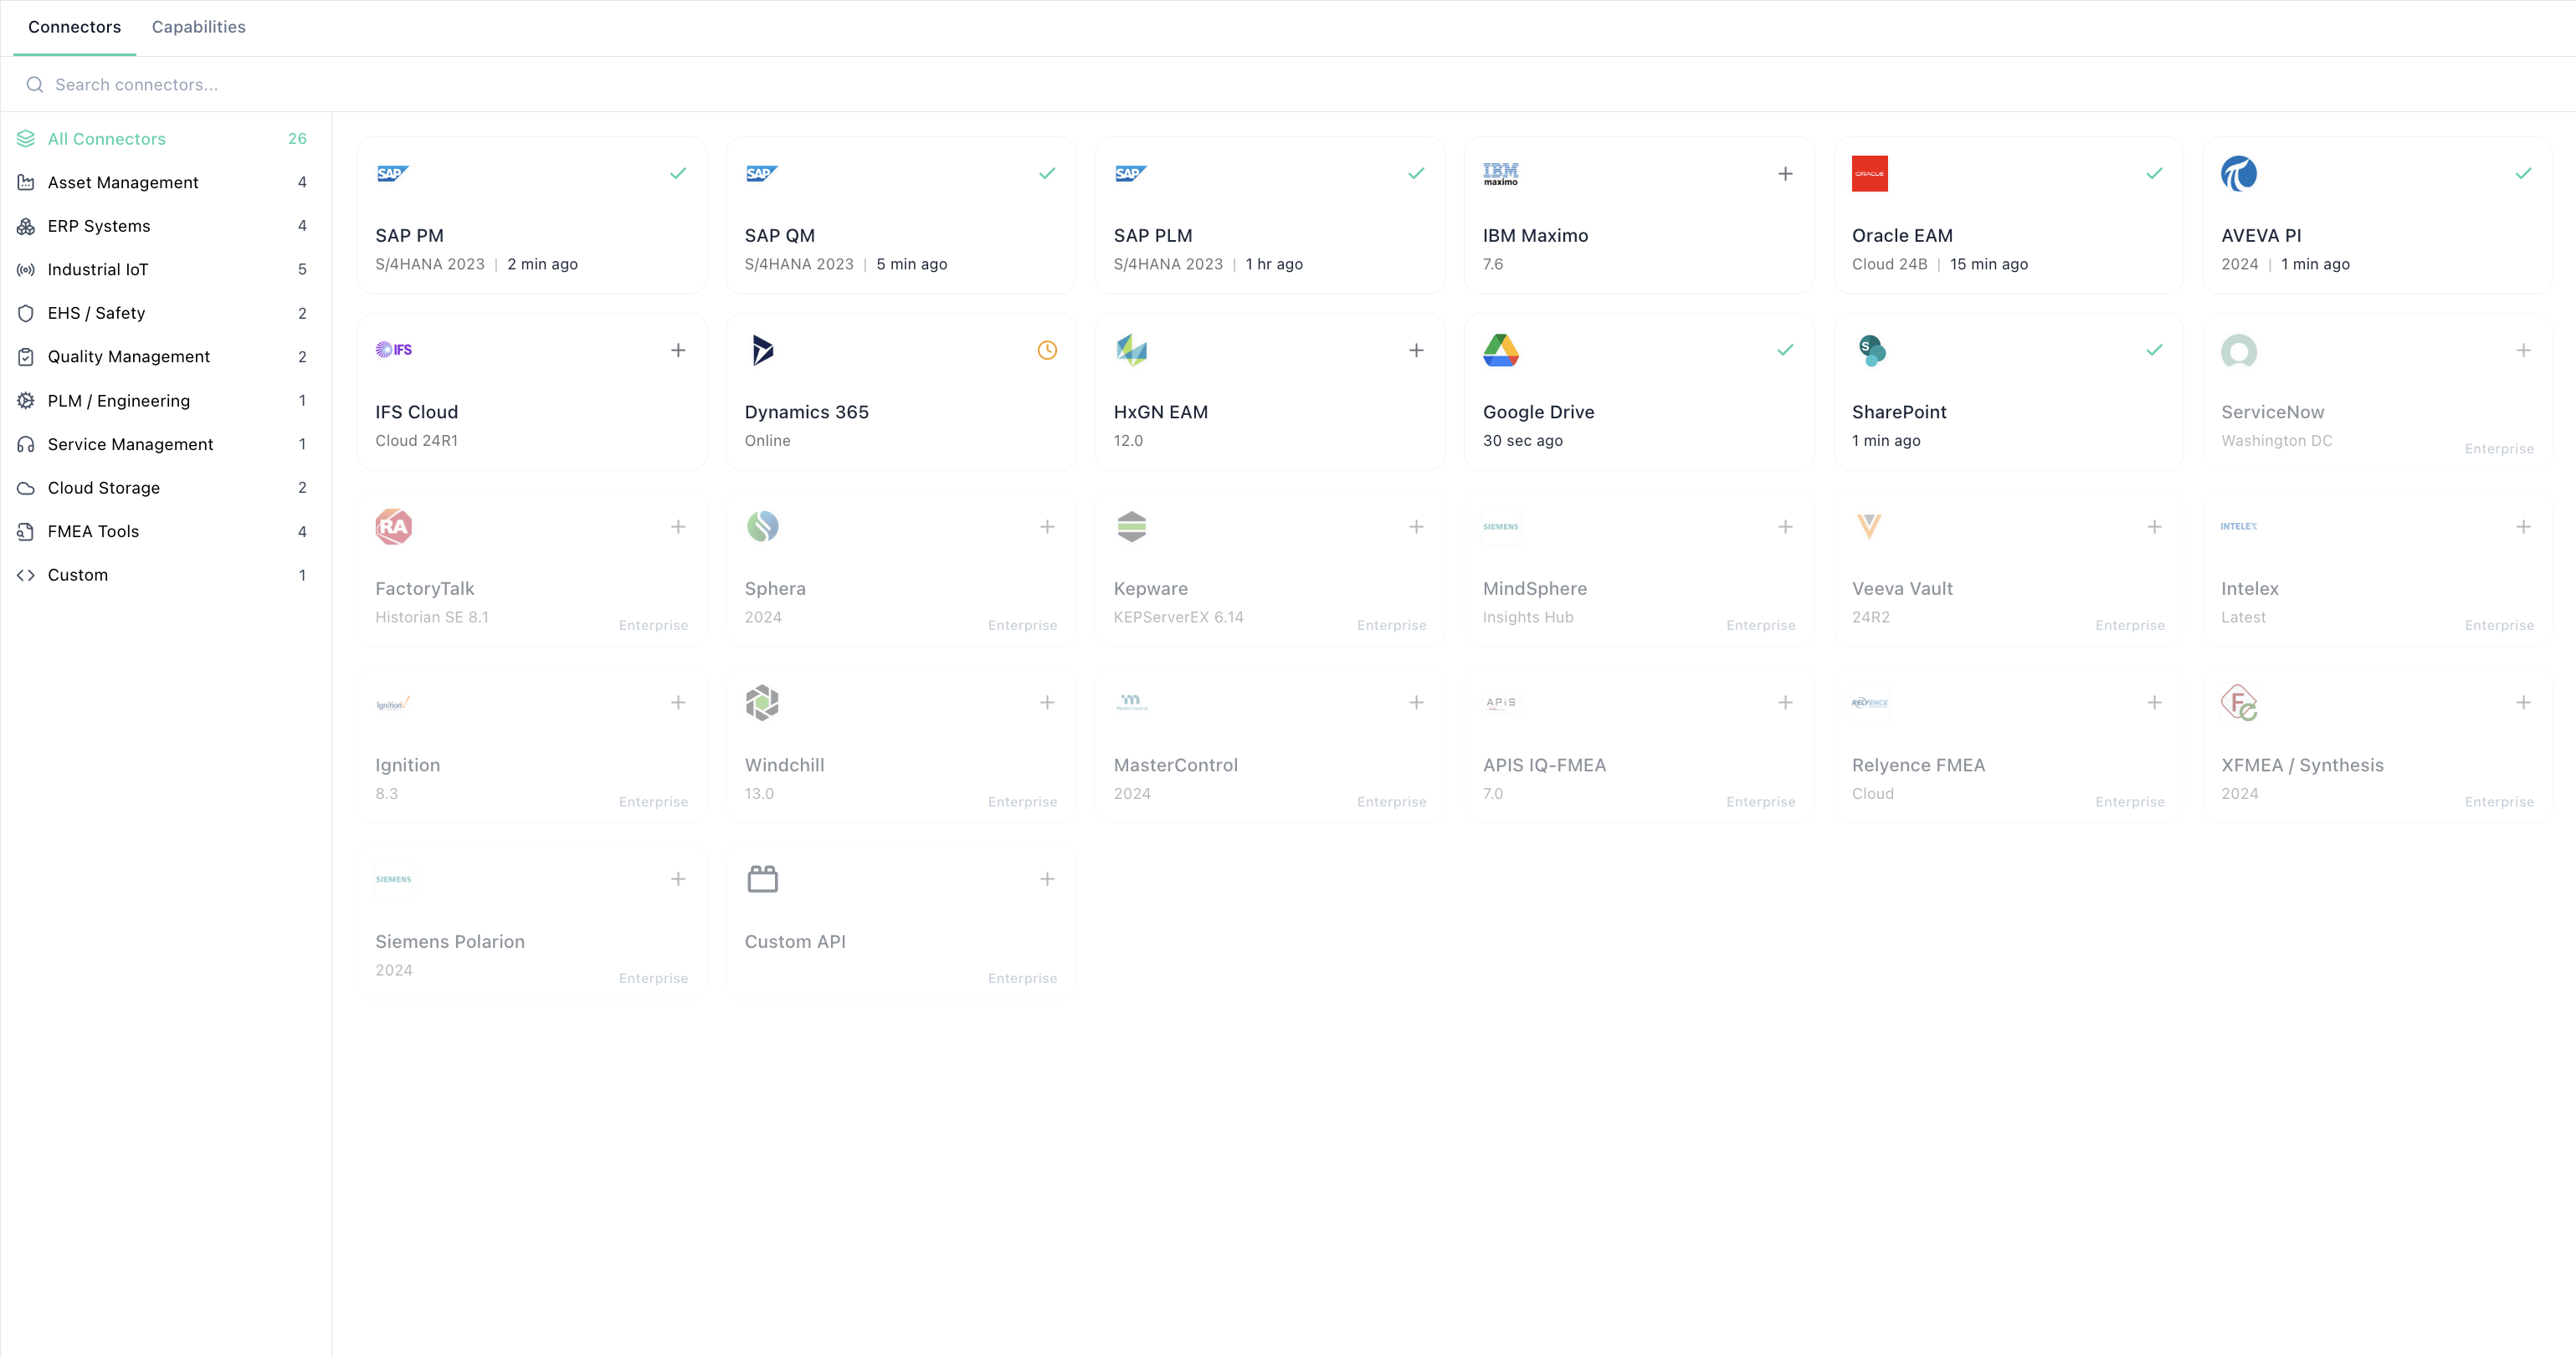Click the Siemens Polarion card title
2576x1357 pixels.
click(449, 942)
